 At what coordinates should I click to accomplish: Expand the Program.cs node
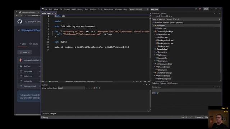155,61
